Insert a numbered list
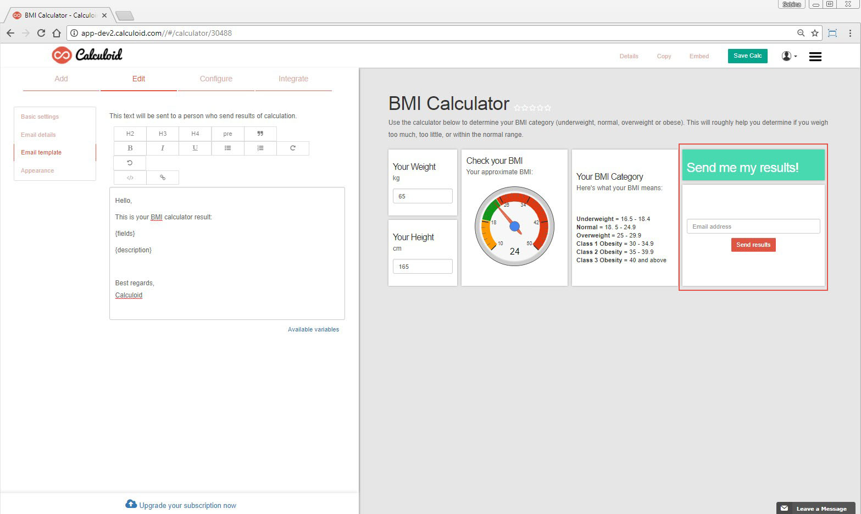This screenshot has height=514, width=861. pos(260,148)
